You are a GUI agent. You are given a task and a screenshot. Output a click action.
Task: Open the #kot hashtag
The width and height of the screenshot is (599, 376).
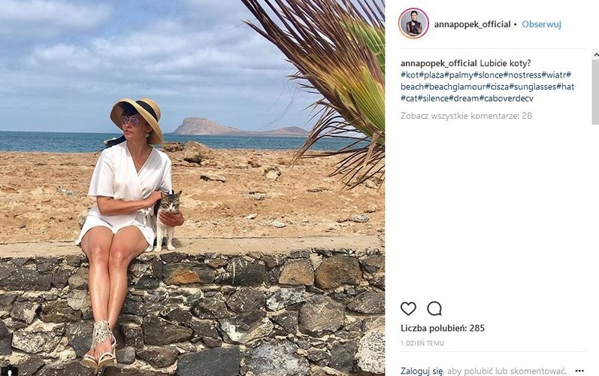410,75
